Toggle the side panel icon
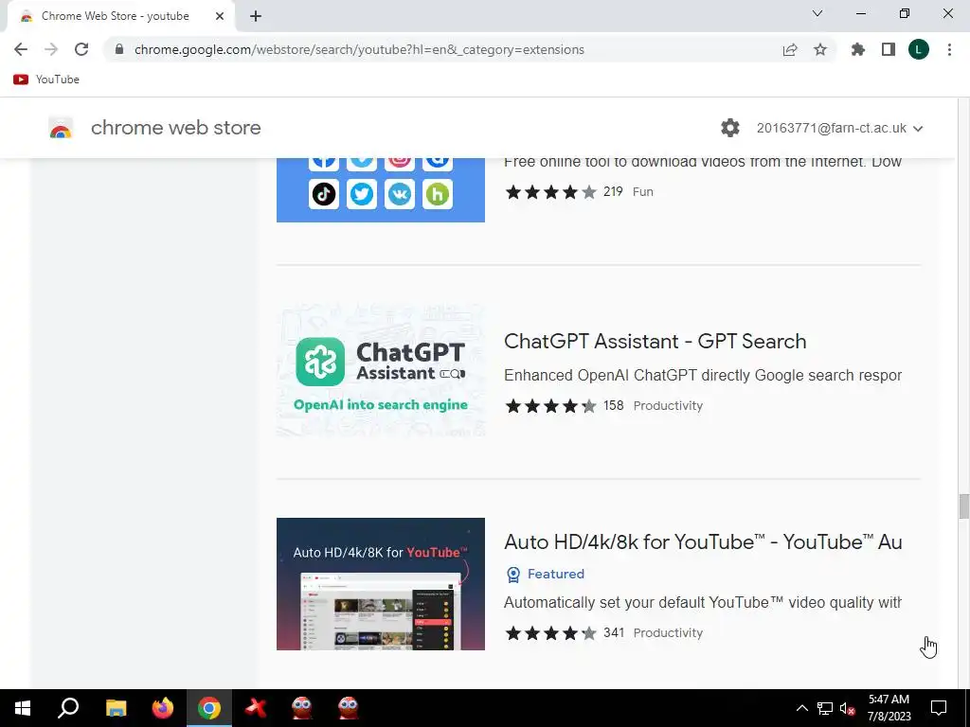 tap(889, 49)
